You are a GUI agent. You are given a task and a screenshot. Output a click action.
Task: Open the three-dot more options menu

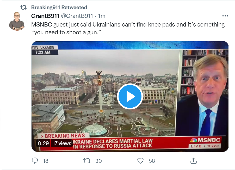coord(225,16)
